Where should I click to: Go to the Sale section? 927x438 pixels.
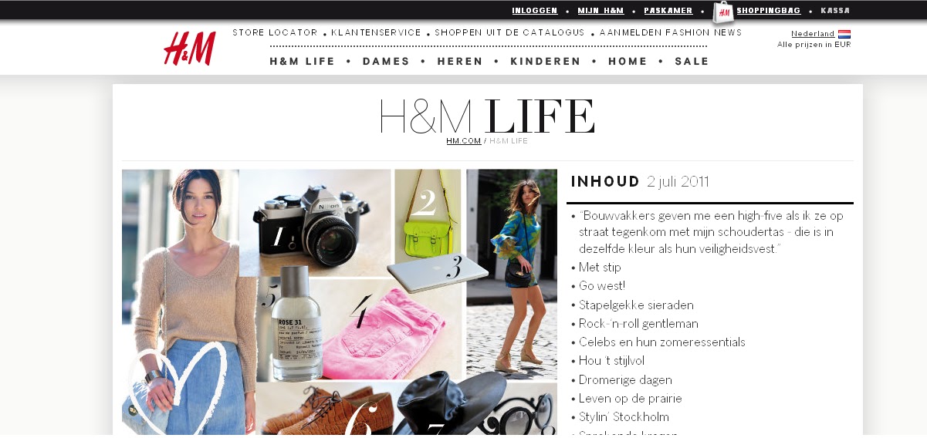pos(692,62)
